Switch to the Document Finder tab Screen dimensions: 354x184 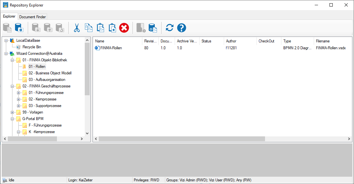pyautogui.click(x=32, y=17)
